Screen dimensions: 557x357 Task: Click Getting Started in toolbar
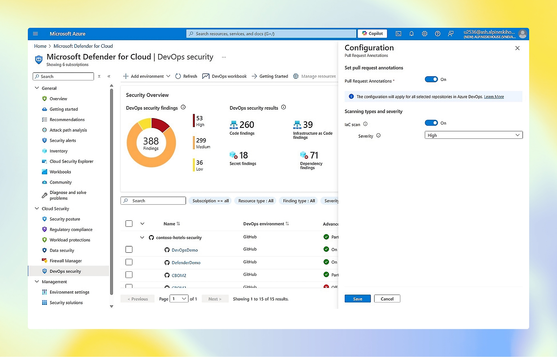tap(270, 76)
